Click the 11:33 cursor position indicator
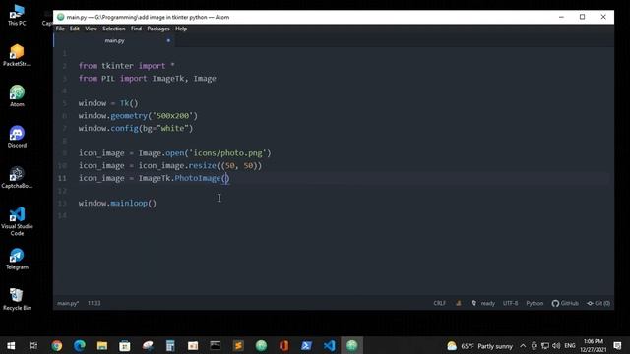Screen dimensions: 630x354 [x=94, y=303]
